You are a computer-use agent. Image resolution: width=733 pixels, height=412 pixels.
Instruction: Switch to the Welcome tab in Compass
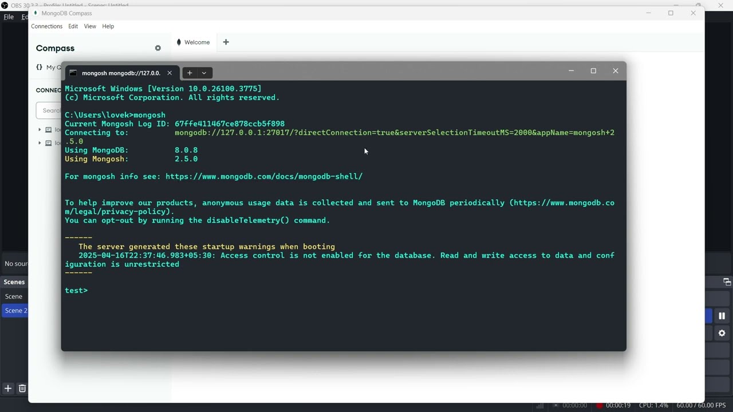193,42
